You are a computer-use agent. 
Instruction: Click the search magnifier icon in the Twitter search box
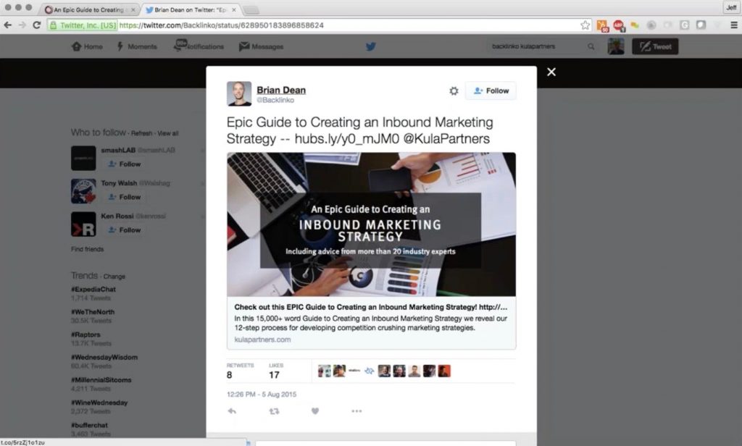pyautogui.click(x=591, y=46)
